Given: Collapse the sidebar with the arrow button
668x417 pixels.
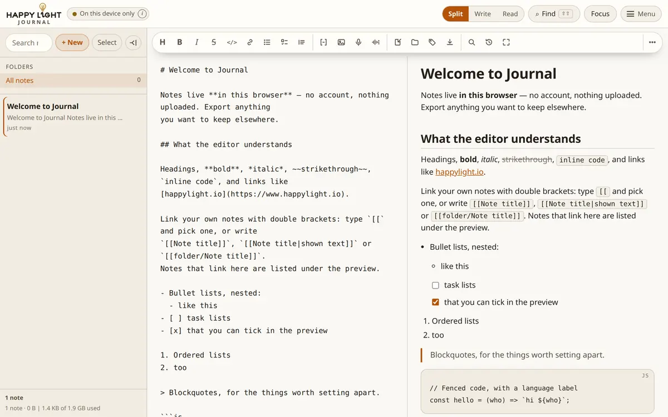Looking at the screenshot, I should click(132, 42).
